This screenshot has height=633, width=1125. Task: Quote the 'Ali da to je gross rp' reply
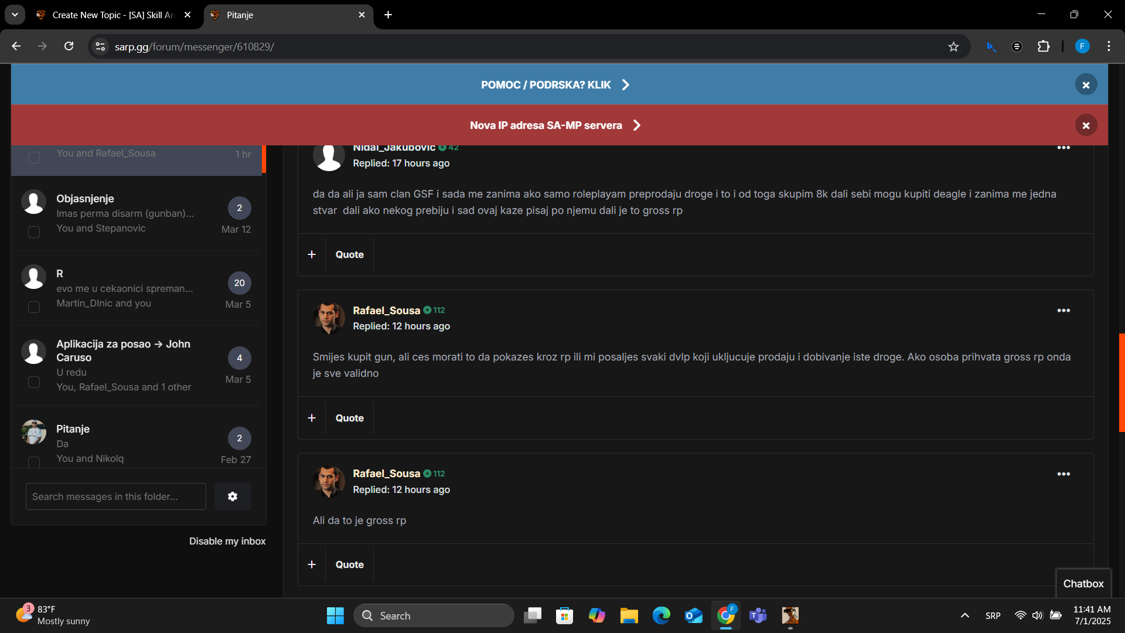[x=349, y=564]
